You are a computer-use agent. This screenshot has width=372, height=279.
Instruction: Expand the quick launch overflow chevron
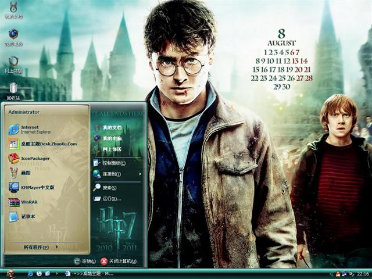click(x=57, y=274)
